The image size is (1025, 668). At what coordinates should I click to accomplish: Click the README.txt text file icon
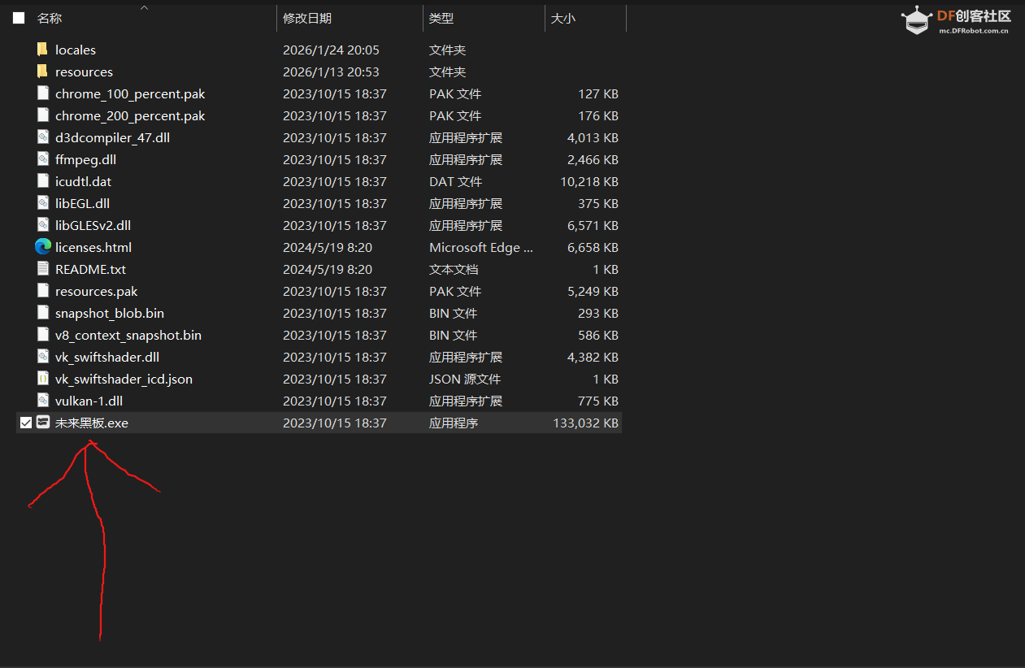pyautogui.click(x=43, y=269)
